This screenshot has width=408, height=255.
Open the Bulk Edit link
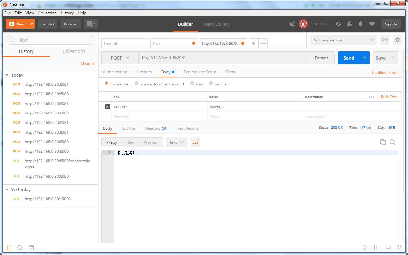pyautogui.click(x=389, y=97)
